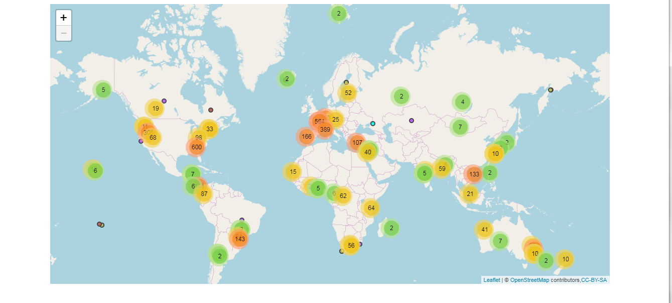Select the 133 cluster in Southeast Asia

pyautogui.click(x=473, y=174)
